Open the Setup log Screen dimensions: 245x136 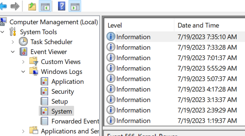coord(60,101)
